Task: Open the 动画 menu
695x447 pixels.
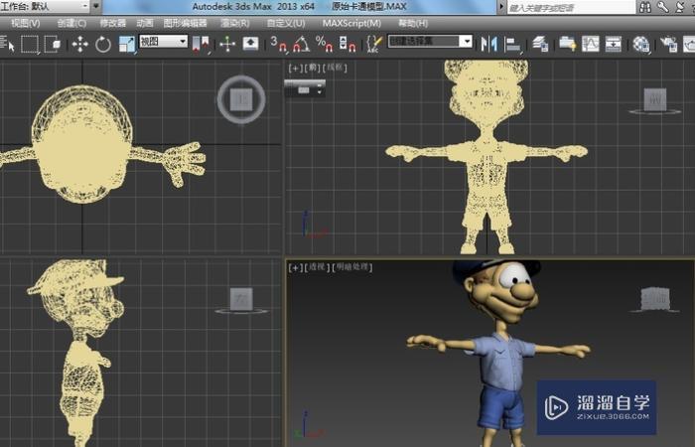Action: click(145, 23)
